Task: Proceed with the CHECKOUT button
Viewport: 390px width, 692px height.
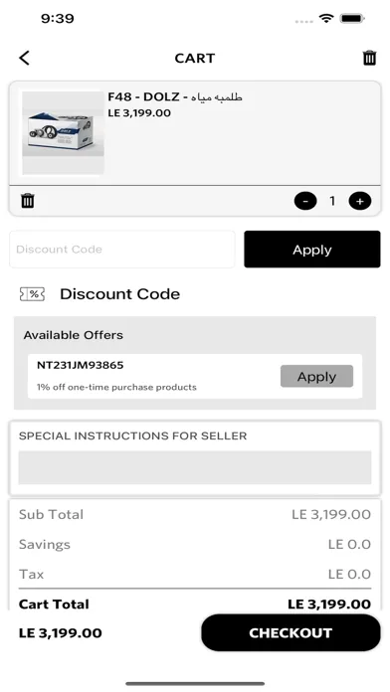Action: [291, 633]
